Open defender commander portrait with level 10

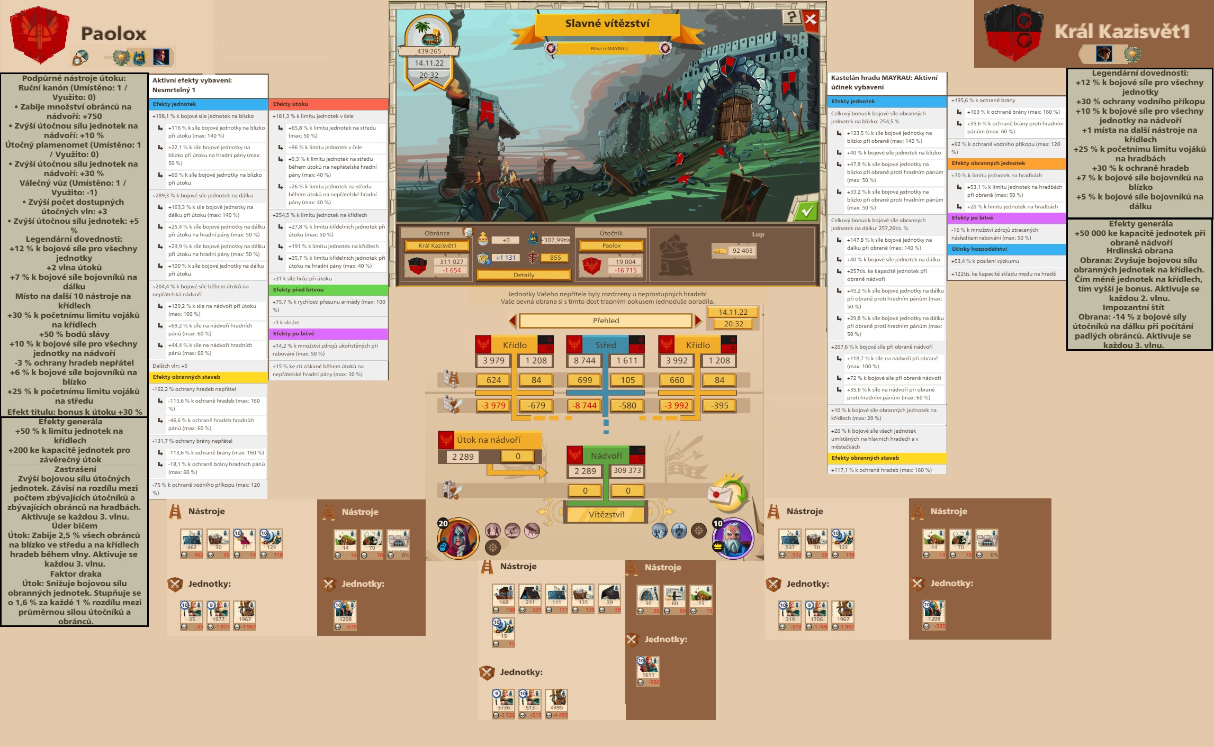733,539
